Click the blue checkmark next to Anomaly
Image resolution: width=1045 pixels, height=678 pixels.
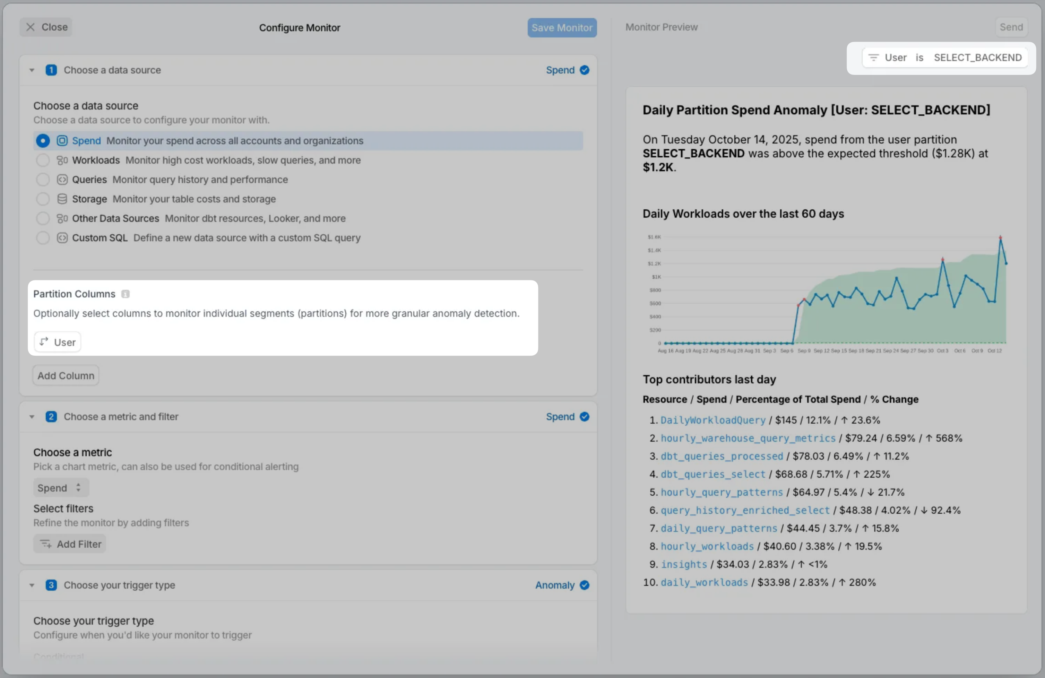click(x=585, y=585)
